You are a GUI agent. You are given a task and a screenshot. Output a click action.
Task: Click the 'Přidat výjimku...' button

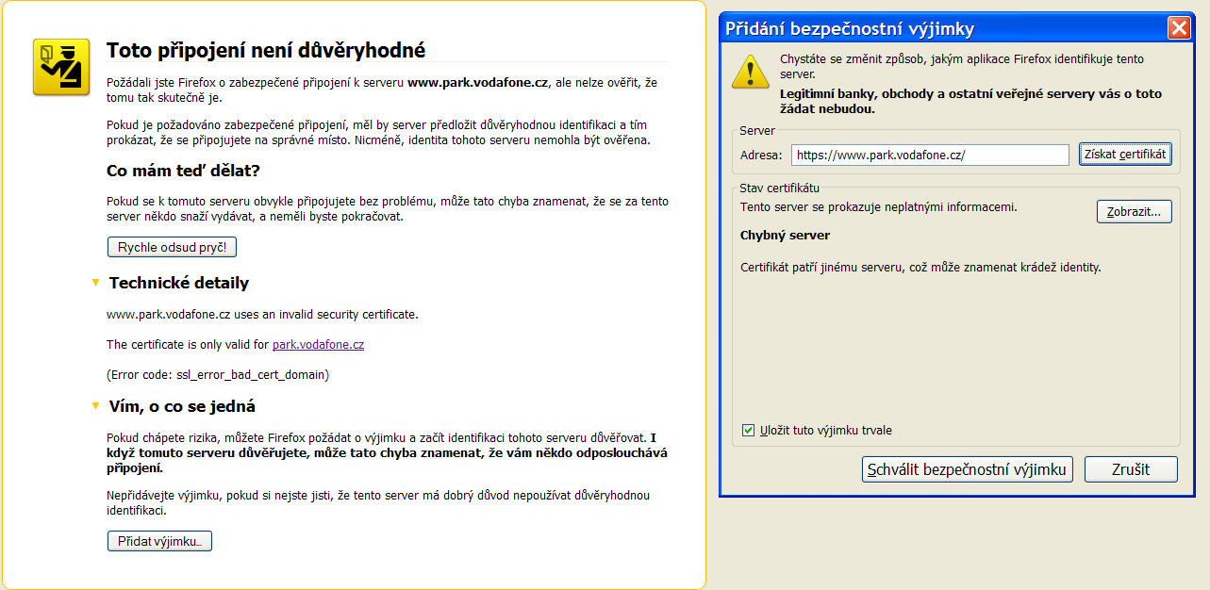point(159,541)
